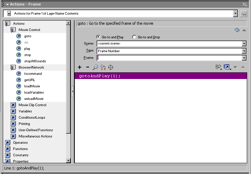Screen dimensions: 251x174
Task: Expand the Properties category
Action: click(x=7, y=161)
